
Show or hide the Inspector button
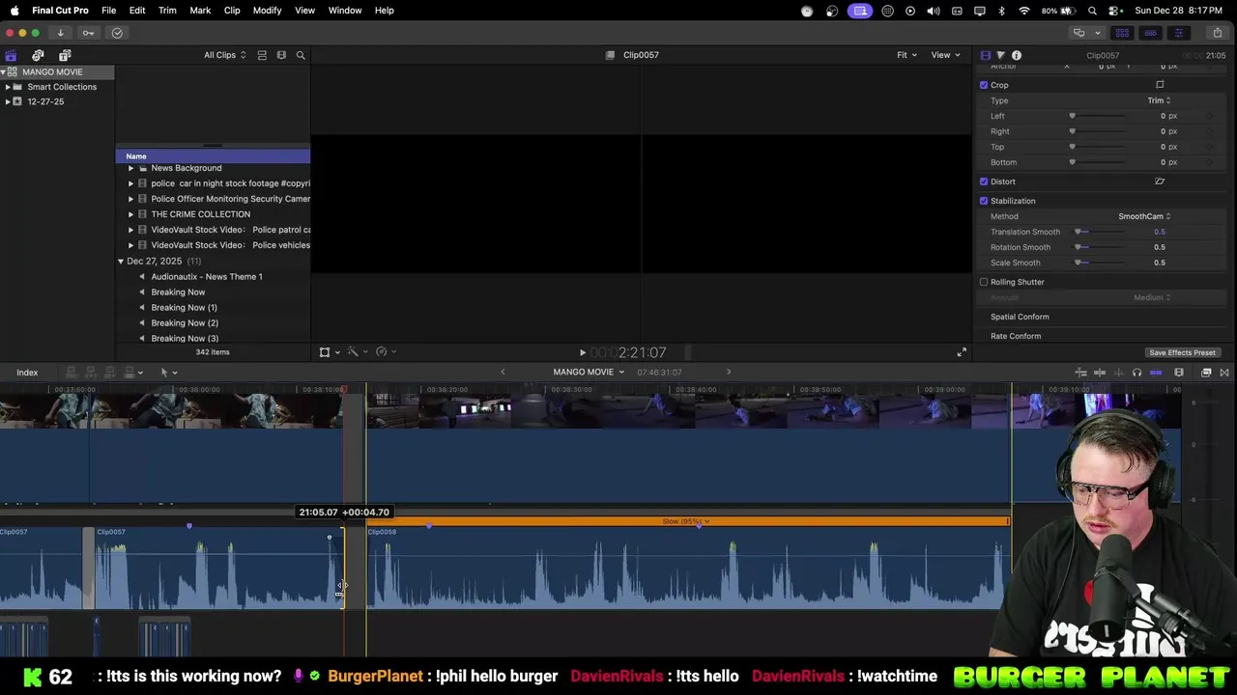pos(1178,33)
